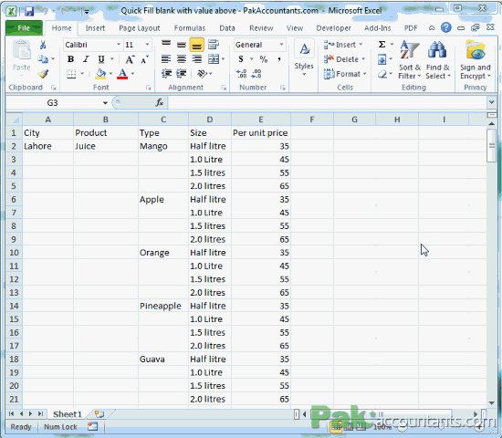The image size is (502, 438).
Task: Click the Cut scissors icon
Action: [43, 45]
